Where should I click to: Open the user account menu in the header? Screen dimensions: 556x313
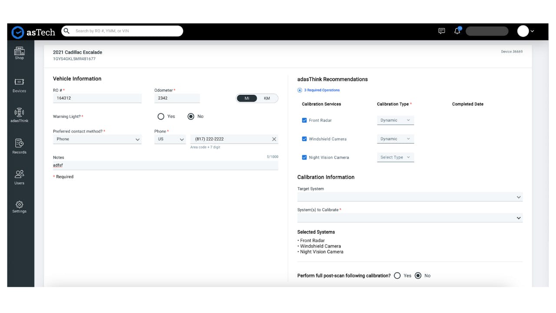click(525, 31)
